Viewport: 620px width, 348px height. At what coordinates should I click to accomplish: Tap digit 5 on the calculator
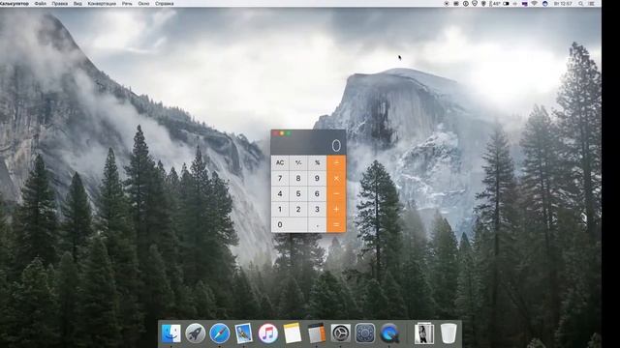point(298,193)
